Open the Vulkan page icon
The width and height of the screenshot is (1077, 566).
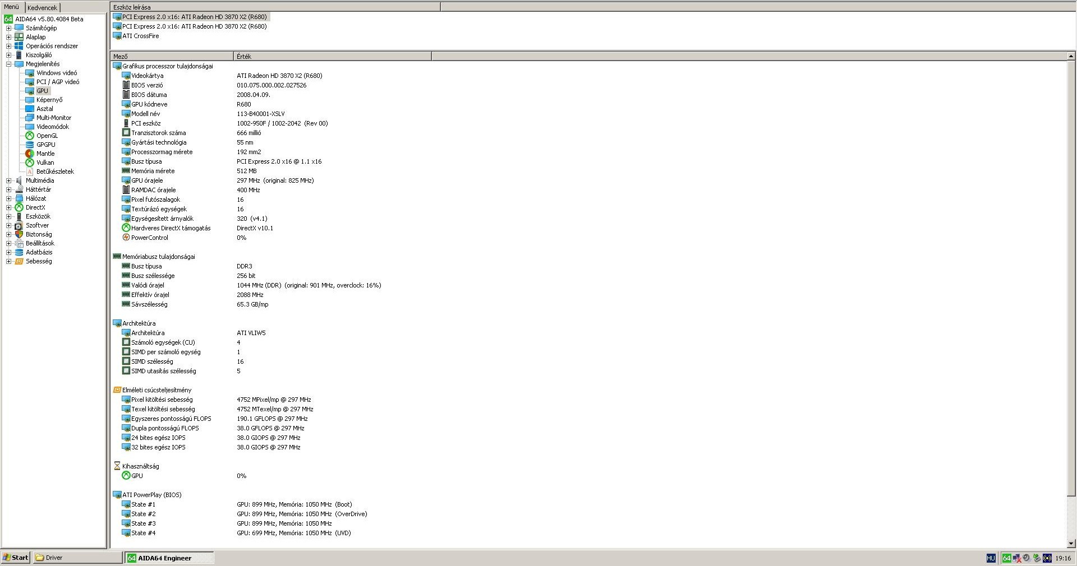pos(30,163)
